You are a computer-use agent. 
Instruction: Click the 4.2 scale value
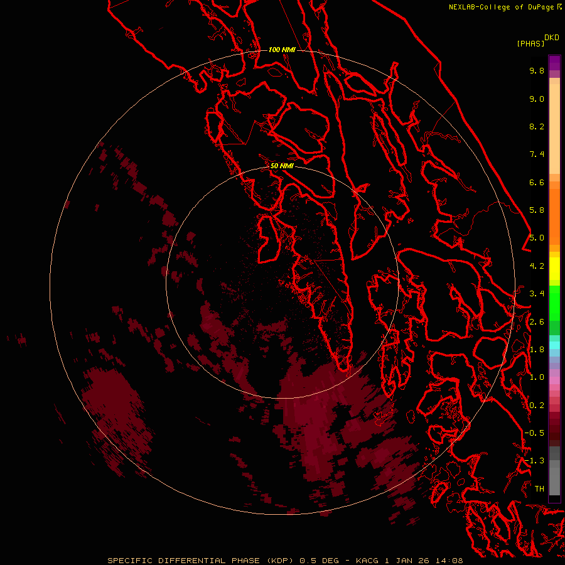(537, 266)
